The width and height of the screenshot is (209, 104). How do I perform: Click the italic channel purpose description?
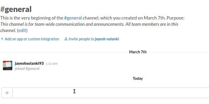(89, 24)
